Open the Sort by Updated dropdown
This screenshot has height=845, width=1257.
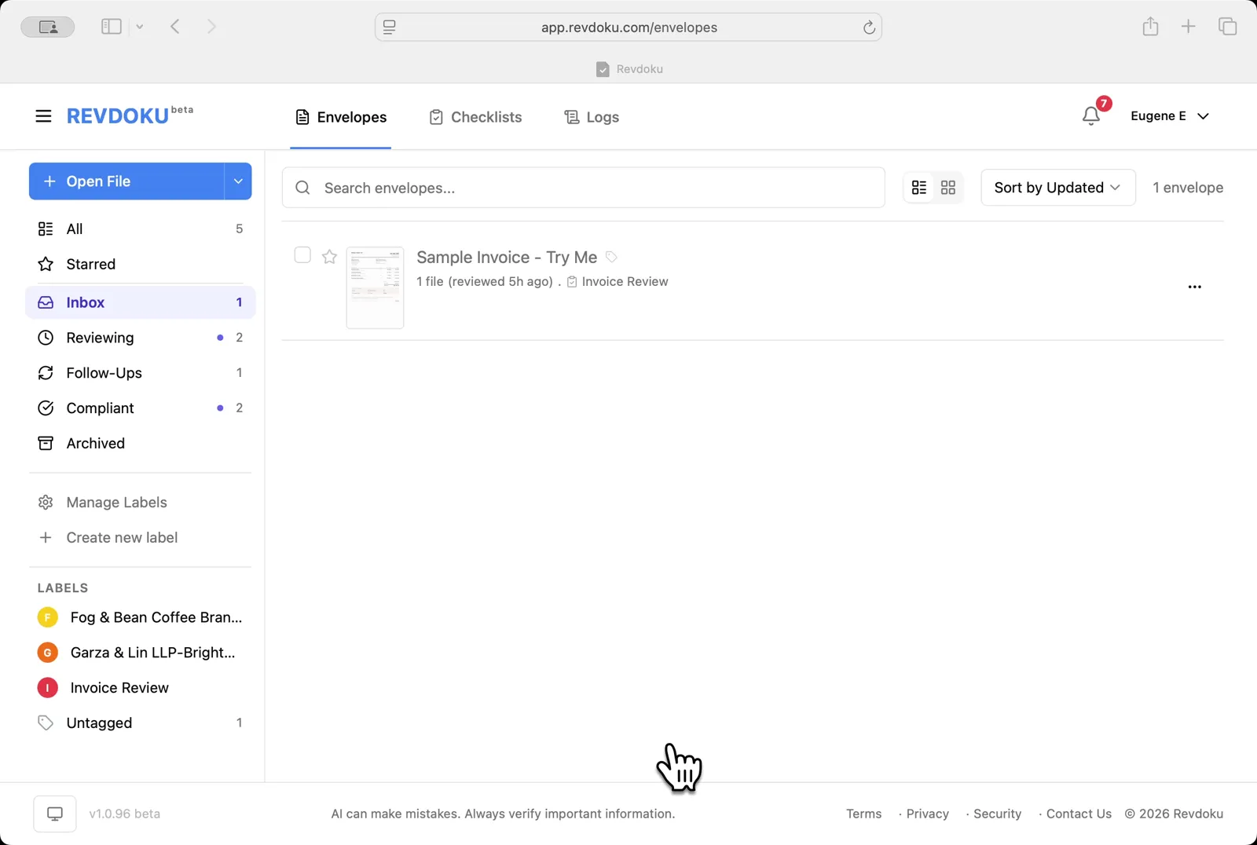(x=1057, y=187)
